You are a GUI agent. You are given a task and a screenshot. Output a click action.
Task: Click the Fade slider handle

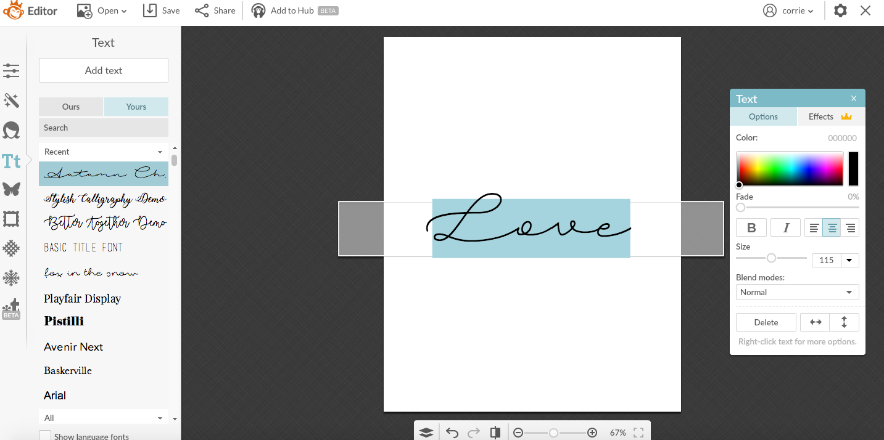(740, 208)
